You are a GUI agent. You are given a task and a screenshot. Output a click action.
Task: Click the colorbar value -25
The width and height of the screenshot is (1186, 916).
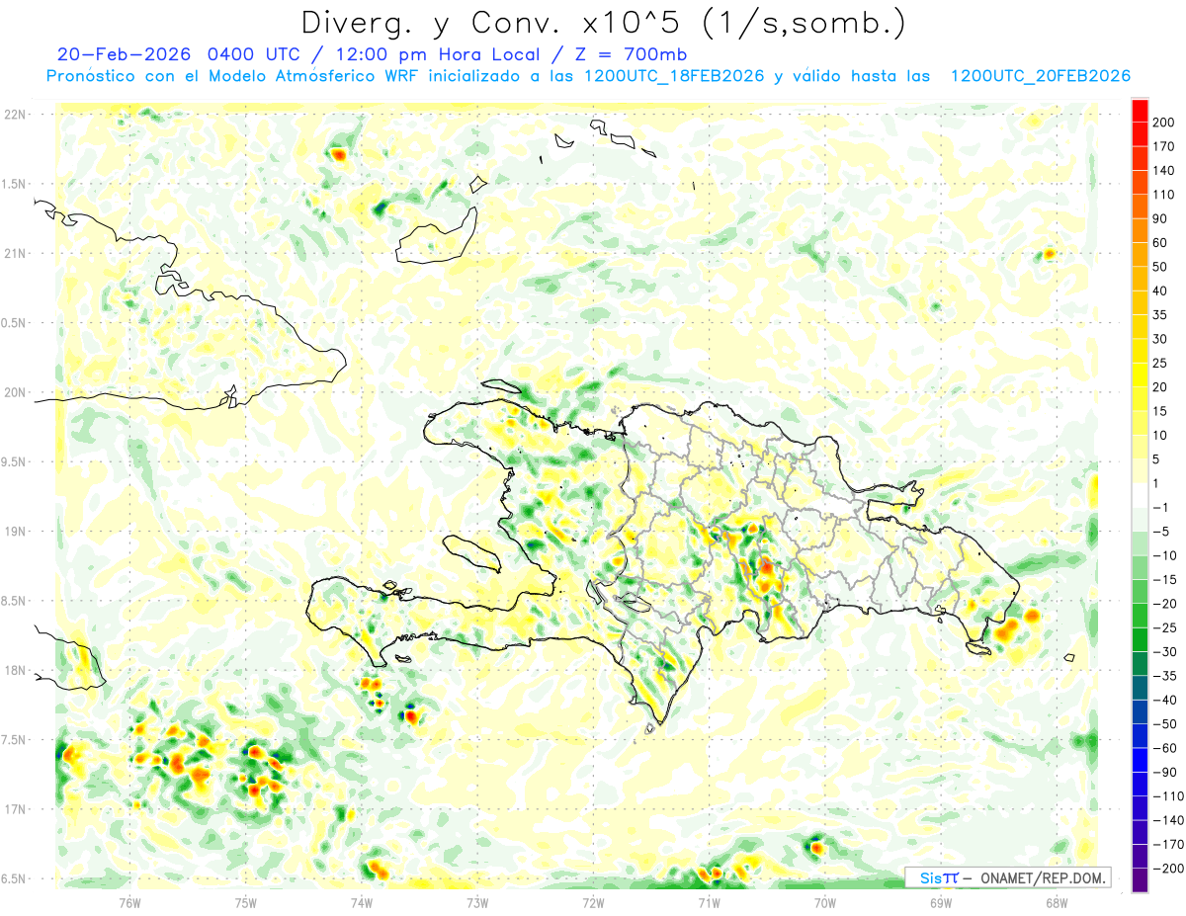[x=1164, y=627]
